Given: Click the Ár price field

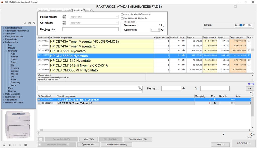Looking at the screenshot, I should pyautogui.click(x=215, y=88).
